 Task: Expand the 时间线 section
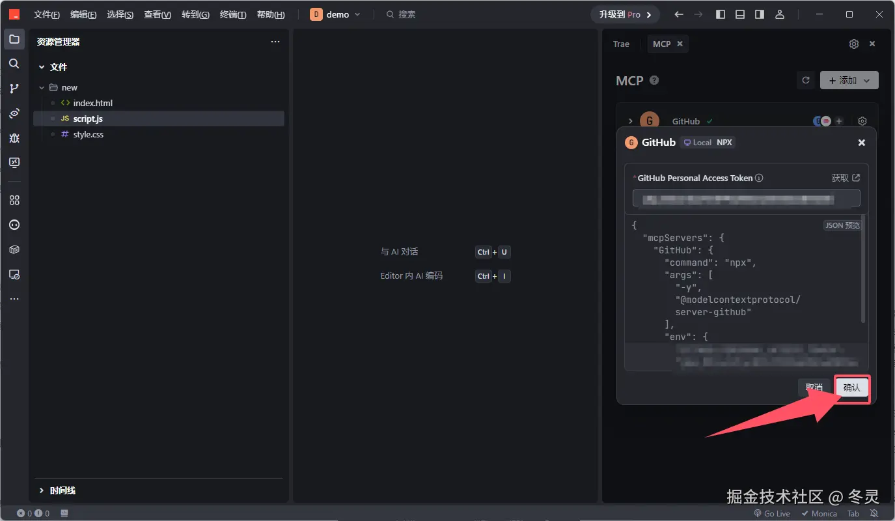point(42,490)
